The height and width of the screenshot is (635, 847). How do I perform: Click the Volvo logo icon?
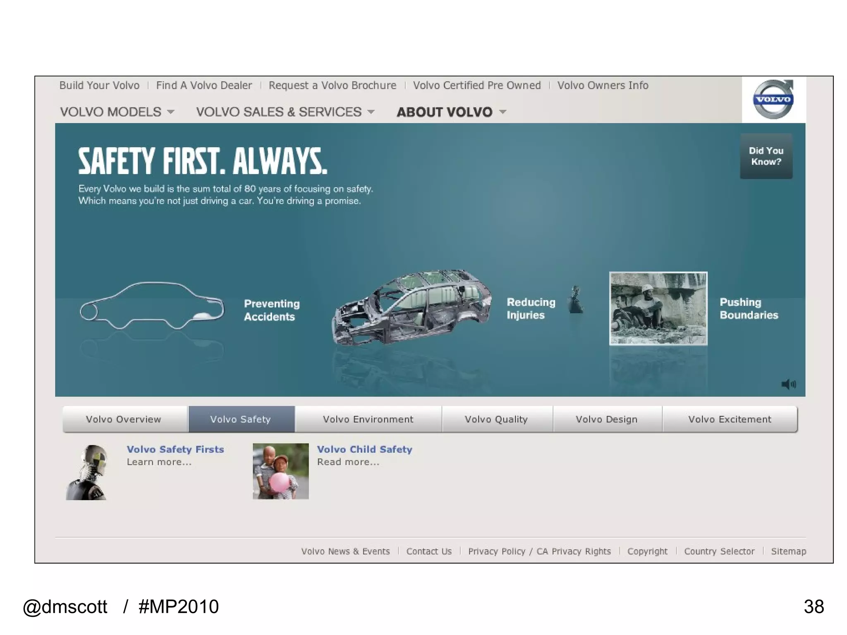(x=773, y=99)
